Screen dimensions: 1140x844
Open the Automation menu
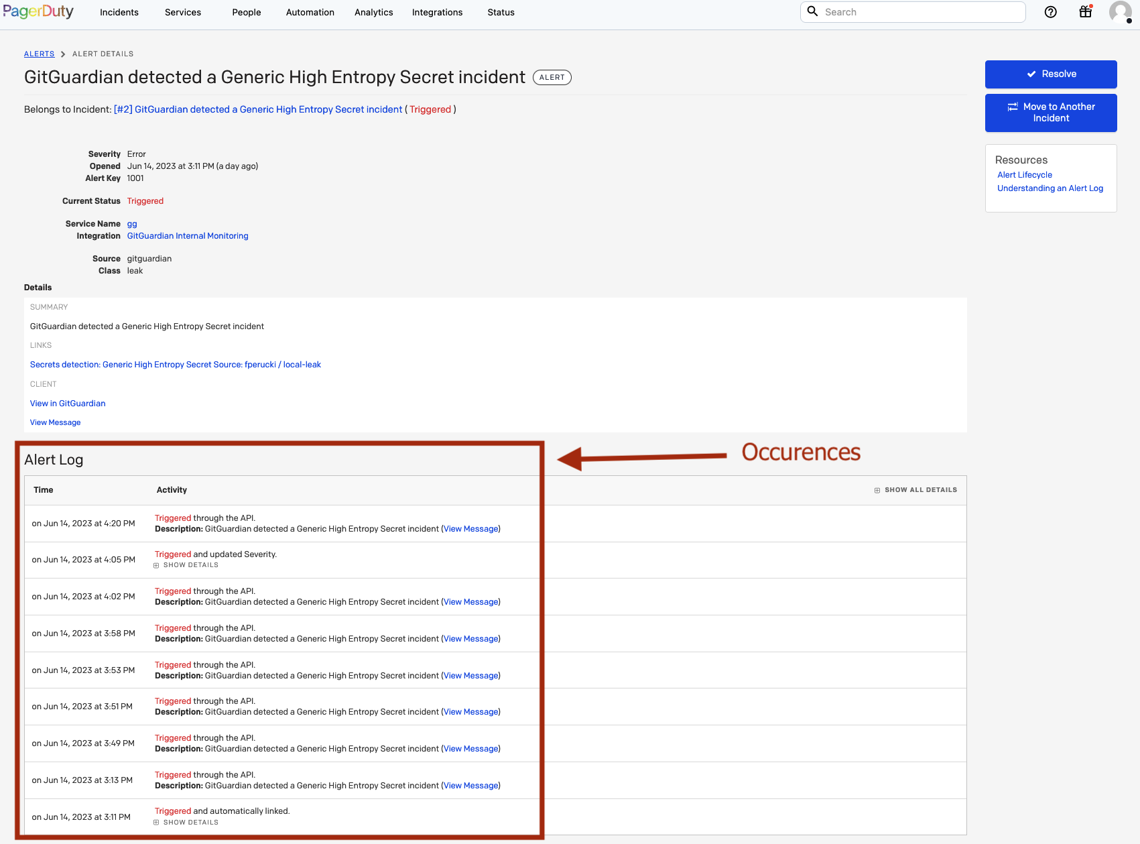click(x=310, y=12)
